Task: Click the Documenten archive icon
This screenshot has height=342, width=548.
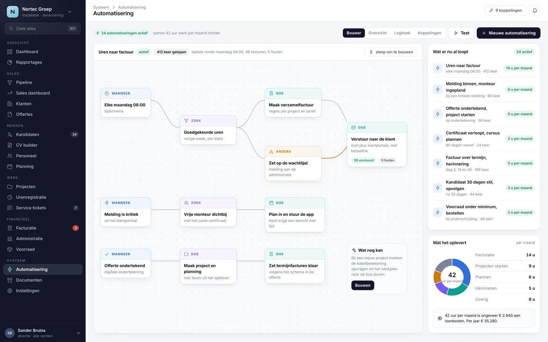Action: (x=10, y=280)
